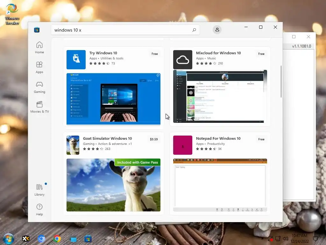Open Try Windows 10 title link

pyautogui.click(x=103, y=53)
